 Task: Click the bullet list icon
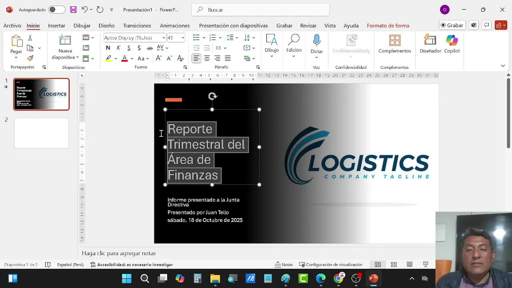click(196, 38)
